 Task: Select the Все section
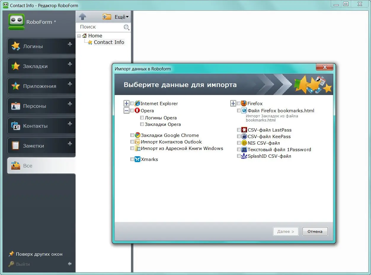(x=41, y=165)
